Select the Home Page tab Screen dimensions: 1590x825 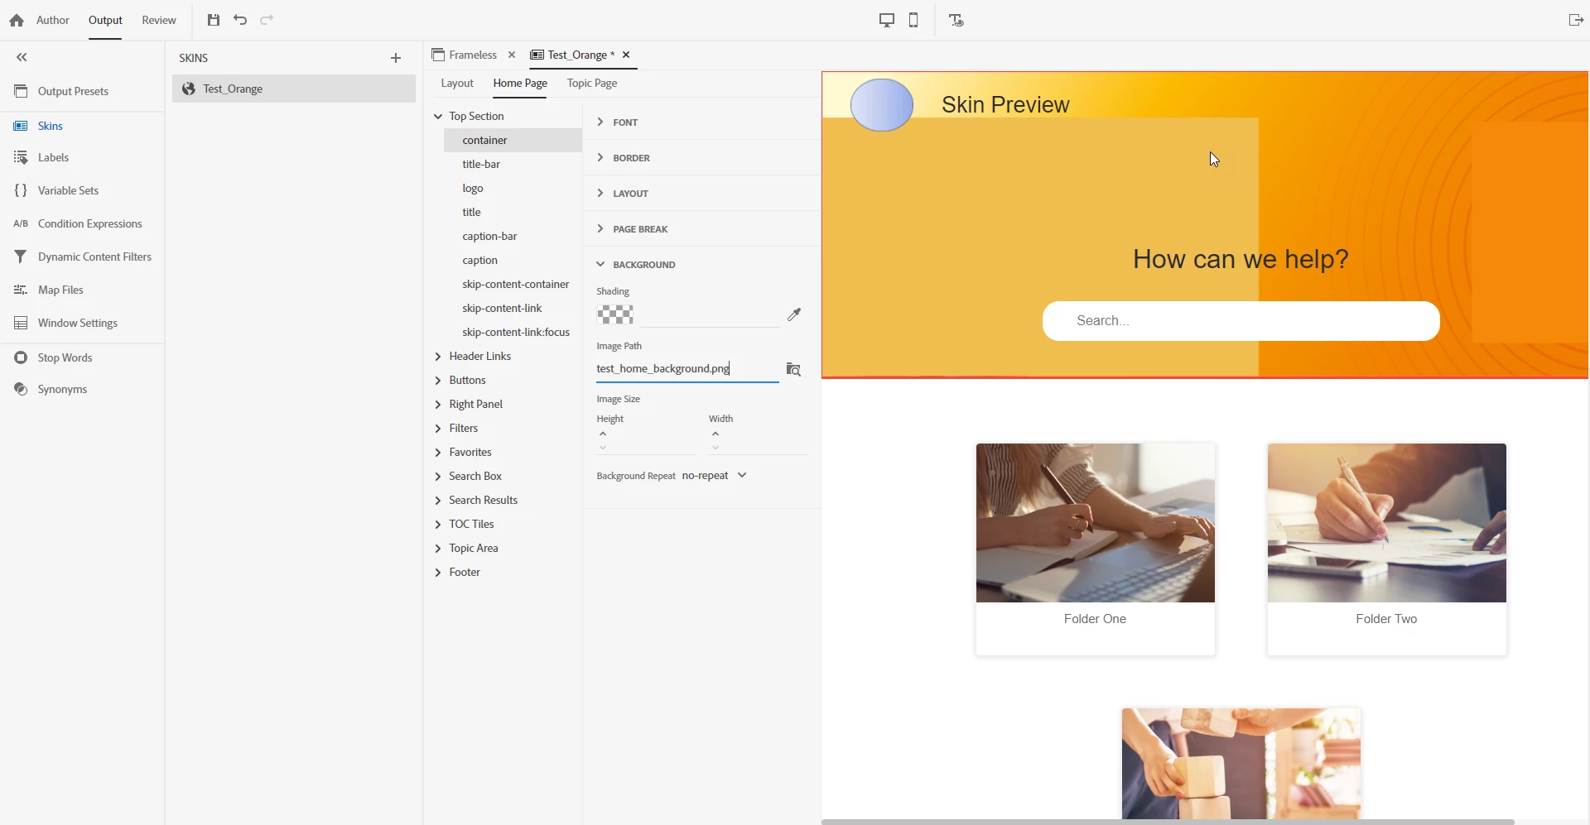pyautogui.click(x=520, y=83)
